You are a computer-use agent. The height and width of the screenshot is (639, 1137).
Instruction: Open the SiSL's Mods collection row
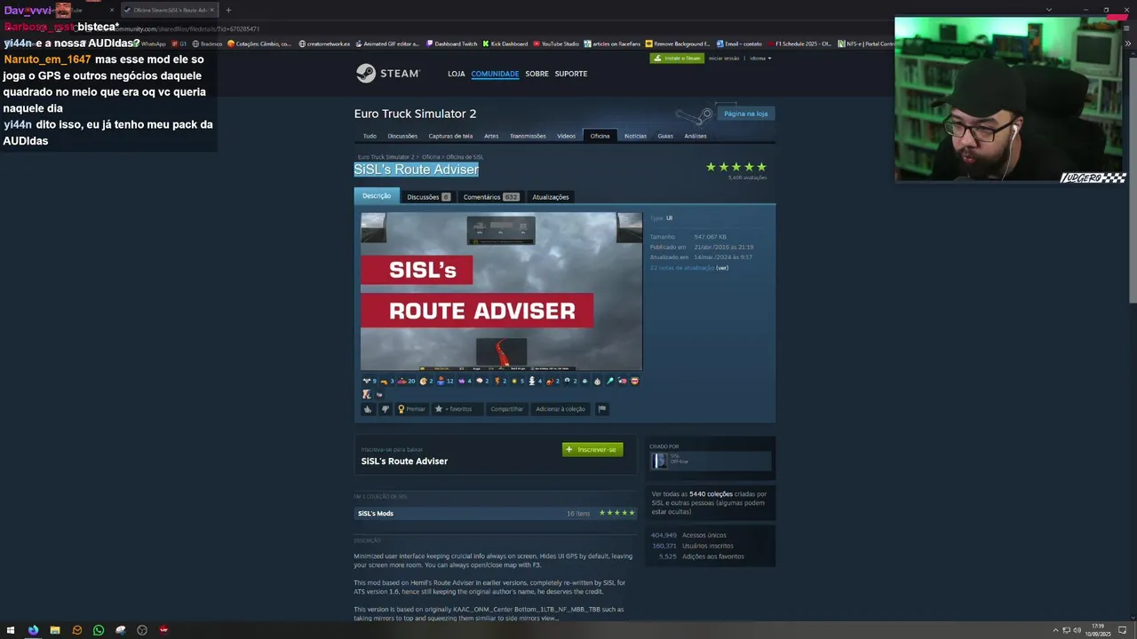coord(496,513)
